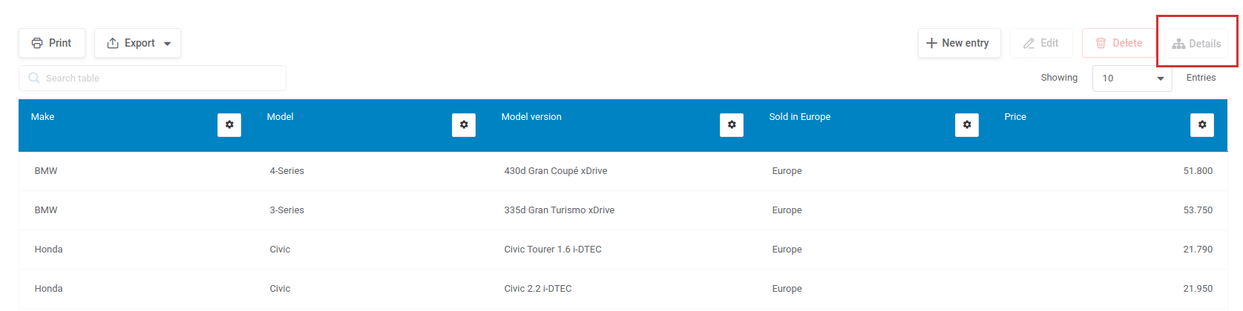1243x311 pixels.
Task: Select the Civic 2.2 i-DTEC cell
Action: point(538,289)
